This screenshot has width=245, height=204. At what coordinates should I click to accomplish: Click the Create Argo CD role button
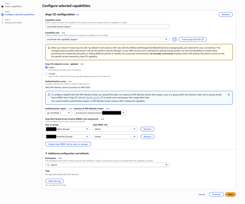[193, 39]
